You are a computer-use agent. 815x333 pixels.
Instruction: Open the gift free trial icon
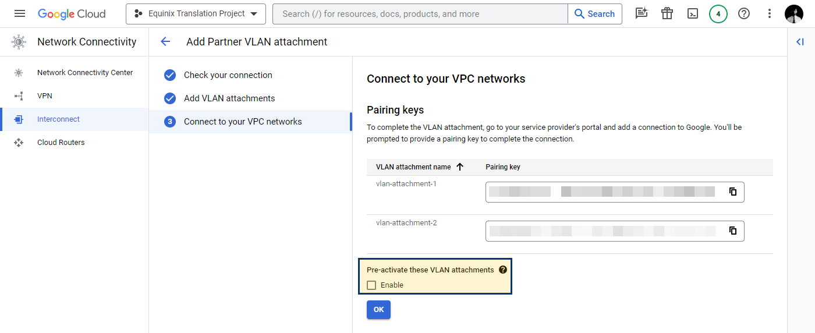667,13
